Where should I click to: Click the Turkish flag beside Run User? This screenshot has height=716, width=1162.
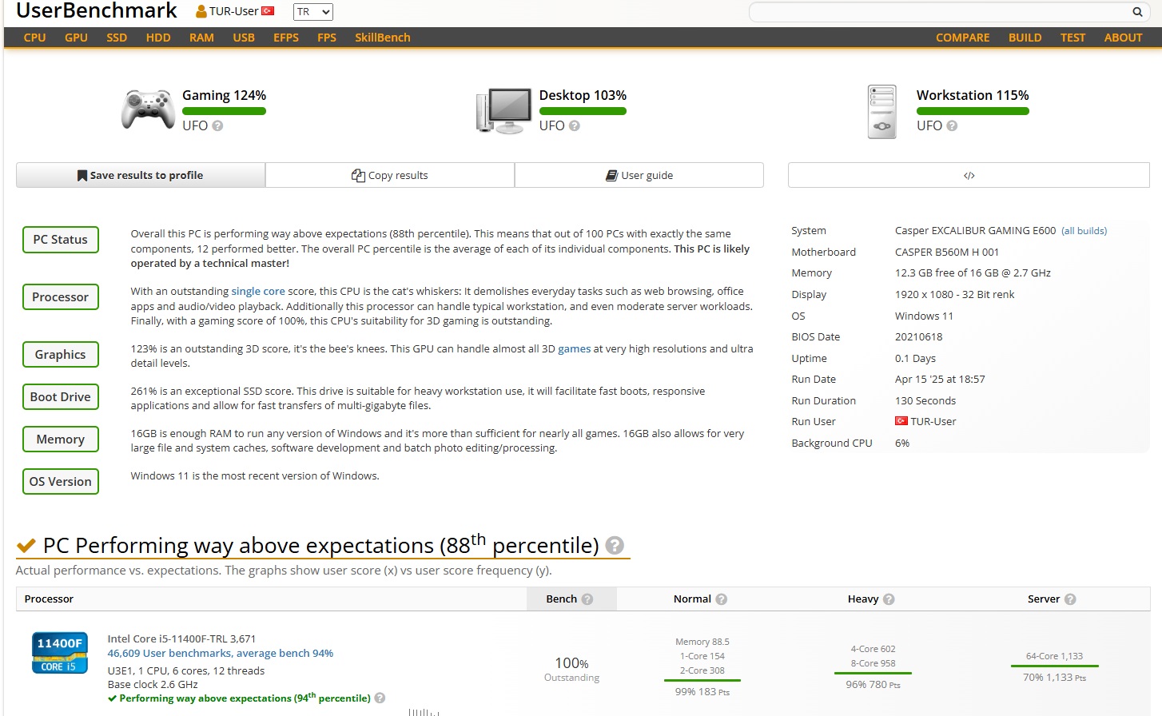901,421
